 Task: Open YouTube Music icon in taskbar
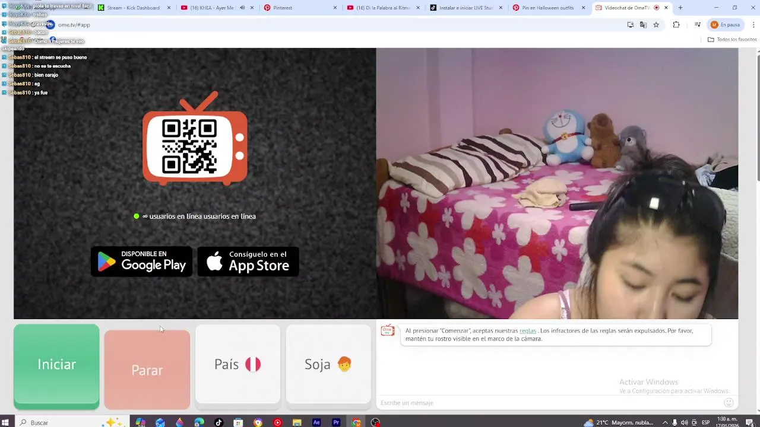click(277, 422)
